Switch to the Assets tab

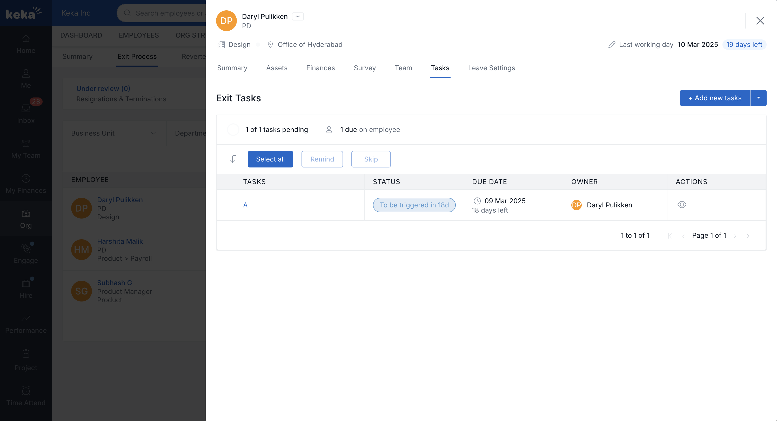277,68
